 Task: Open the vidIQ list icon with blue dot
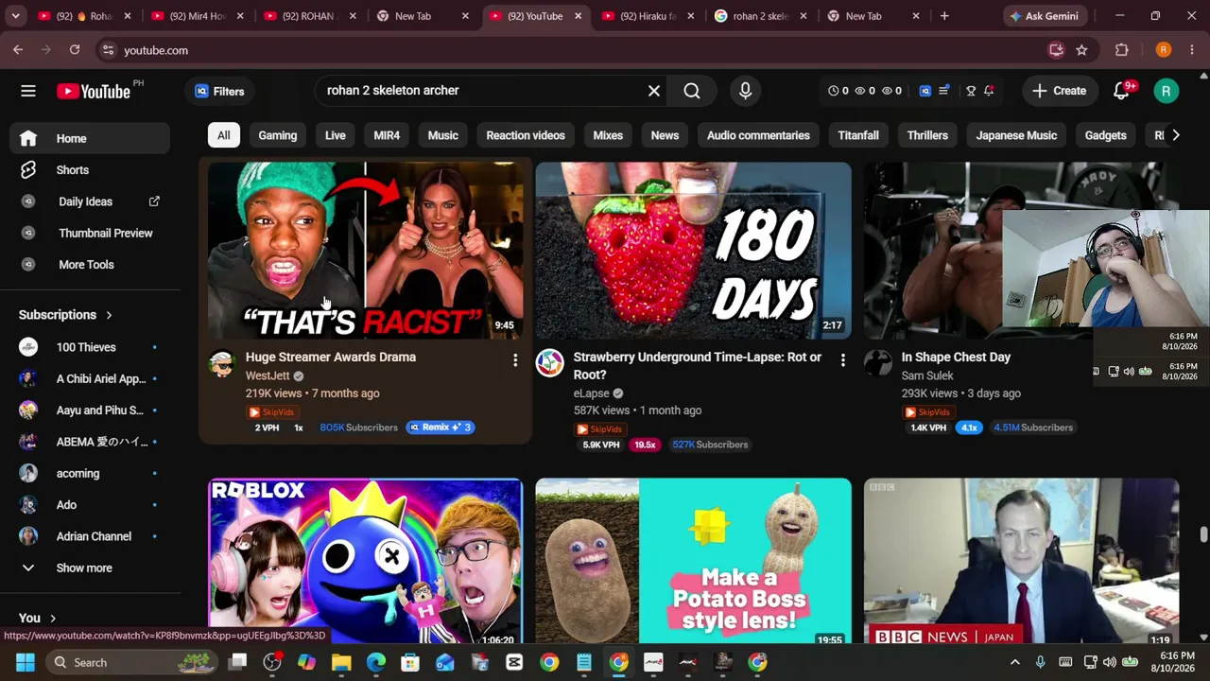tap(943, 91)
